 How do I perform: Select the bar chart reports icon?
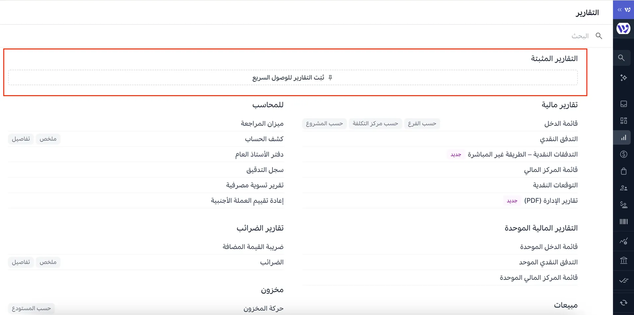623,138
